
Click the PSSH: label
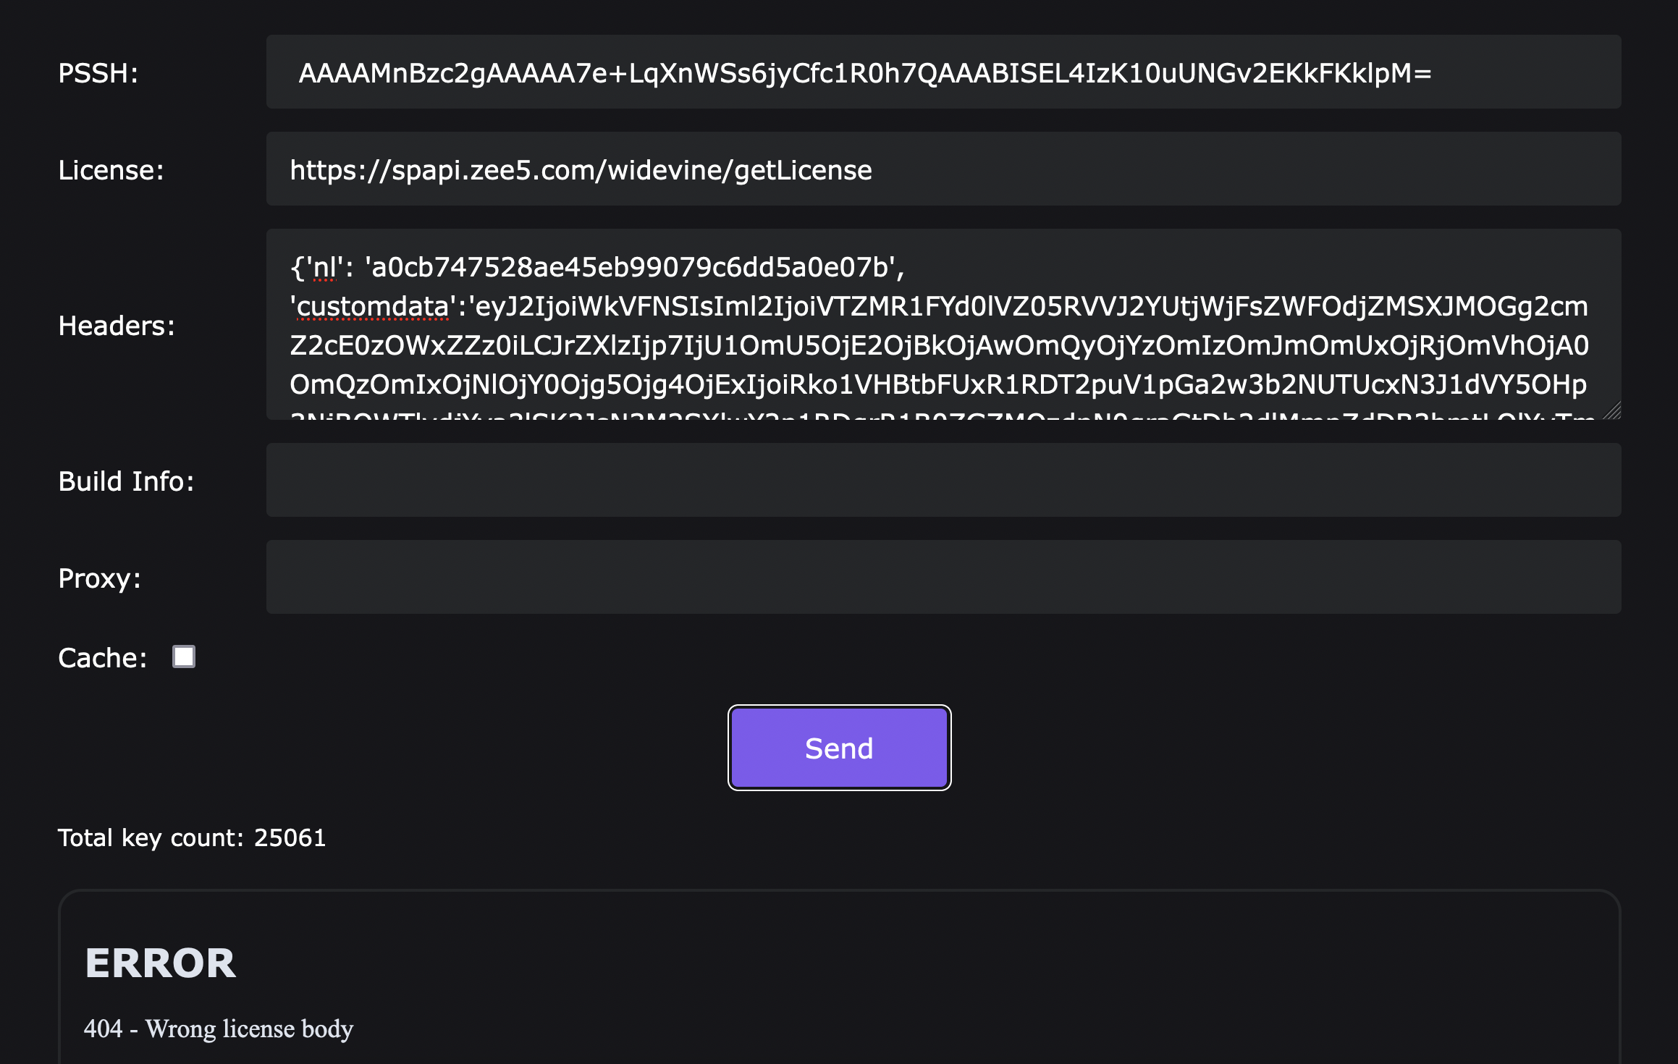click(x=98, y=73)
